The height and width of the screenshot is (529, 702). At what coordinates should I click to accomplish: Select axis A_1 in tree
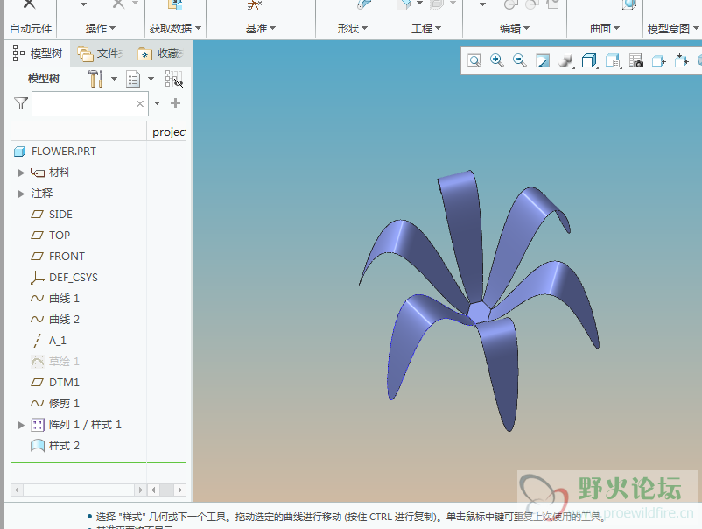57,341
